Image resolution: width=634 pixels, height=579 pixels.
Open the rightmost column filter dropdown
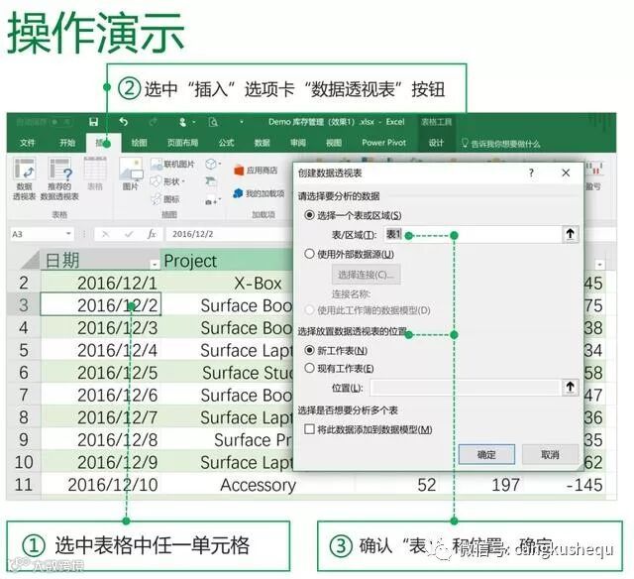pyautogui.click(x=600, y=265)
